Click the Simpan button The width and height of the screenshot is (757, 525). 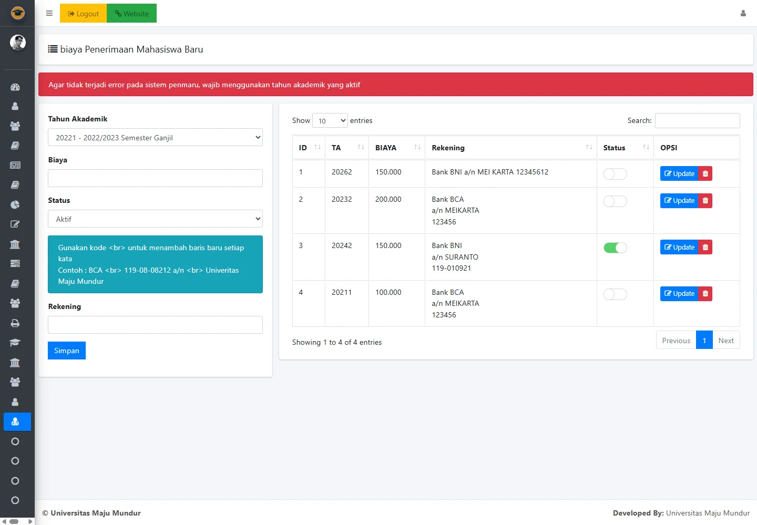[x=67, y=351]
